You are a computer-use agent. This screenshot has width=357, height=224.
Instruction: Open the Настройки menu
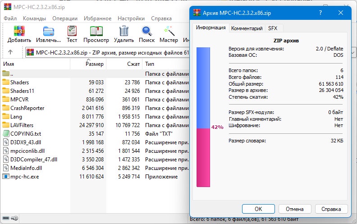[131, 18]
